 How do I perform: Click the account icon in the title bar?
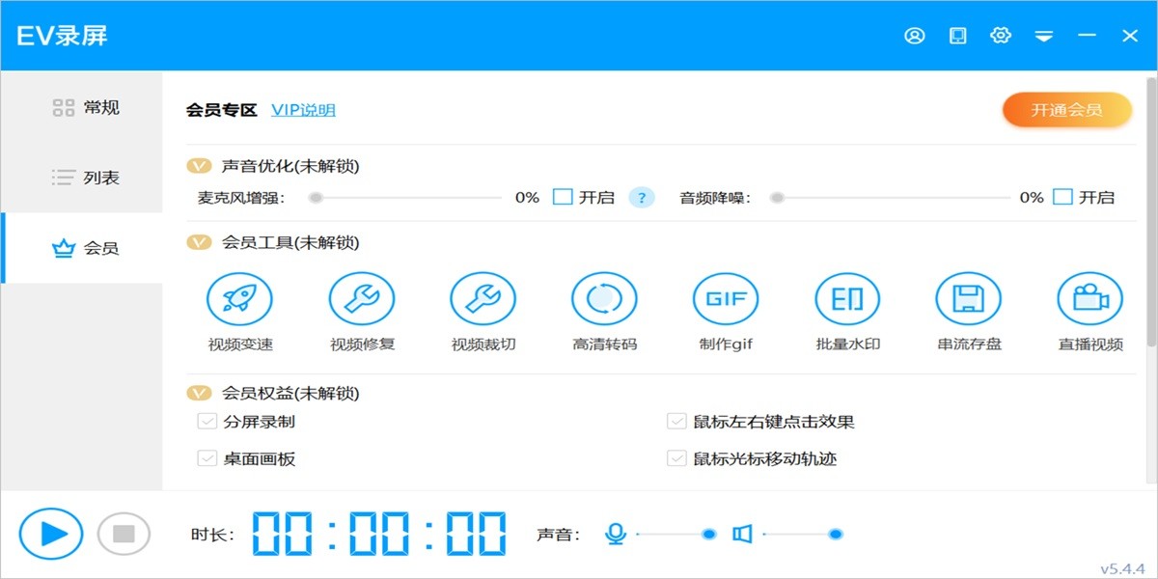point(915,35)
